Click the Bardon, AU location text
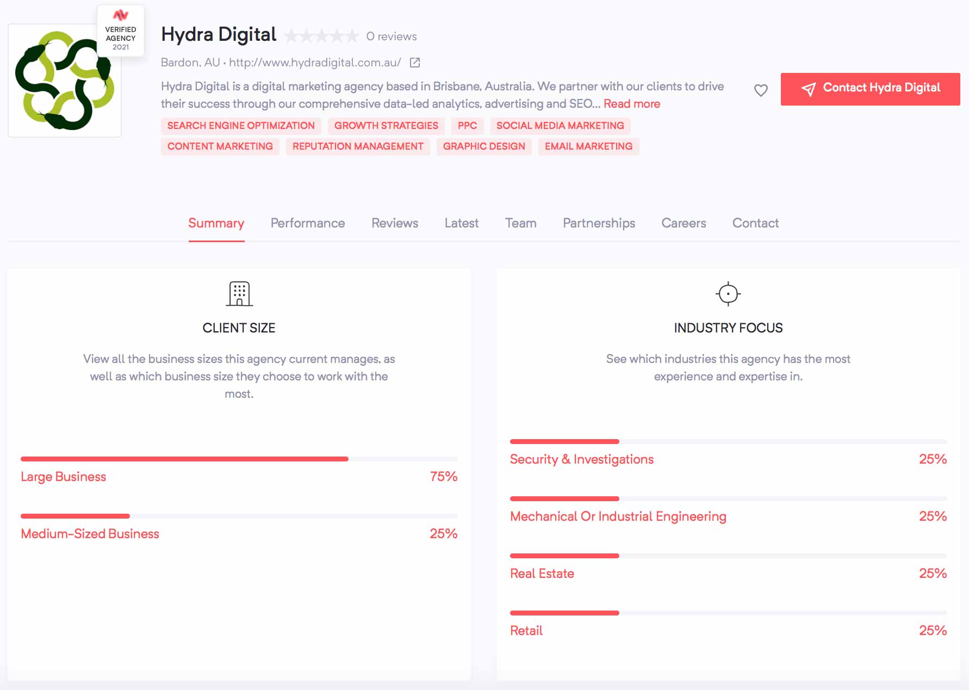This screenshot has height=690, width=969. 190,63
